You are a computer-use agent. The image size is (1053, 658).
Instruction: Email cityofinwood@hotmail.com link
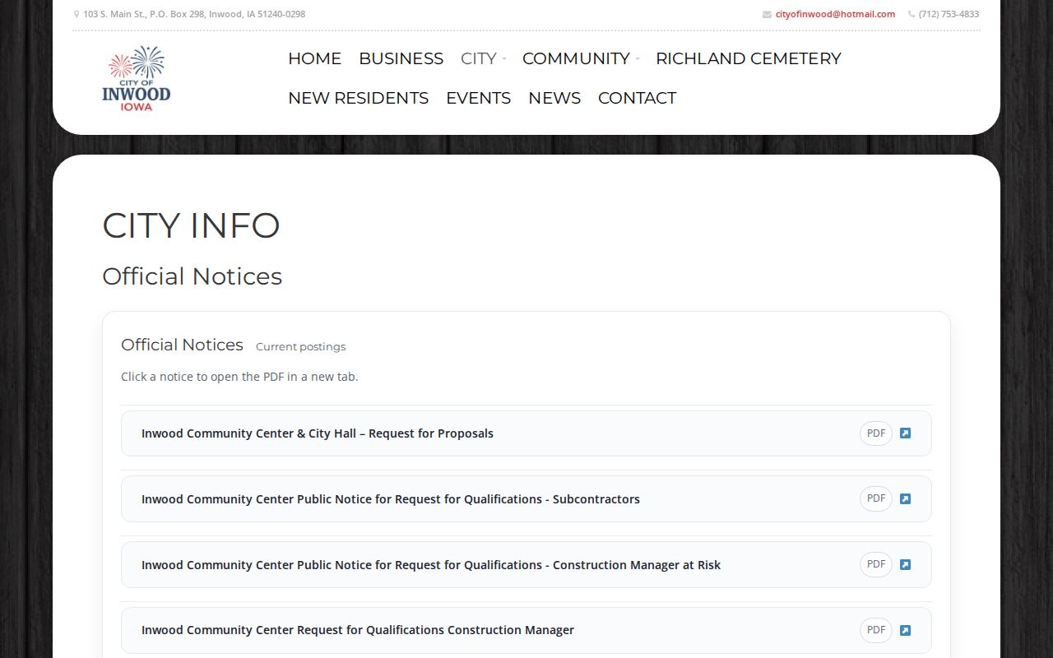pyautogui.click(x=835, y=14)
